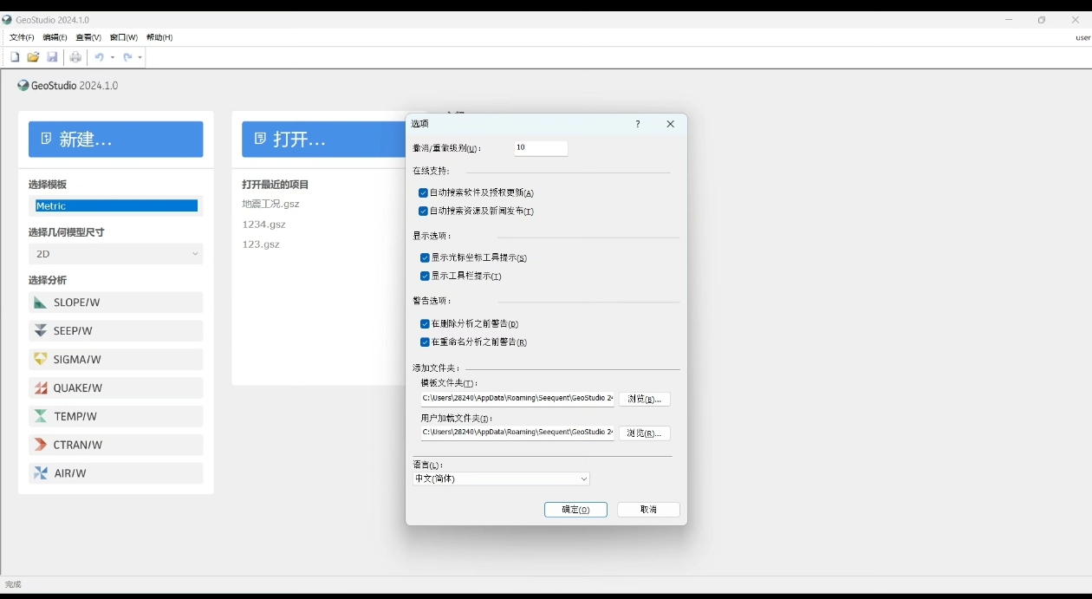This screenshot has height=599, width=1092.
Task: Click the GeoStudio logo in title bar
Action: pyautogui.click(x=8, y=20)
